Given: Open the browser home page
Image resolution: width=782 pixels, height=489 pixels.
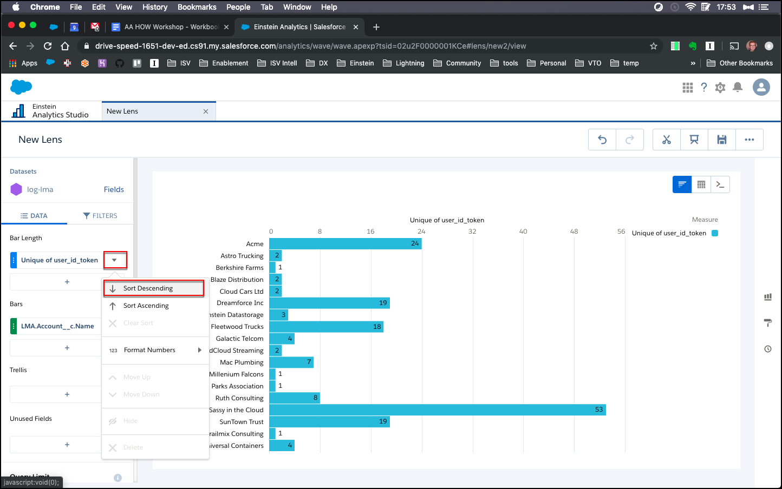Looking at the screenshot, I should (x=65, y=46).
